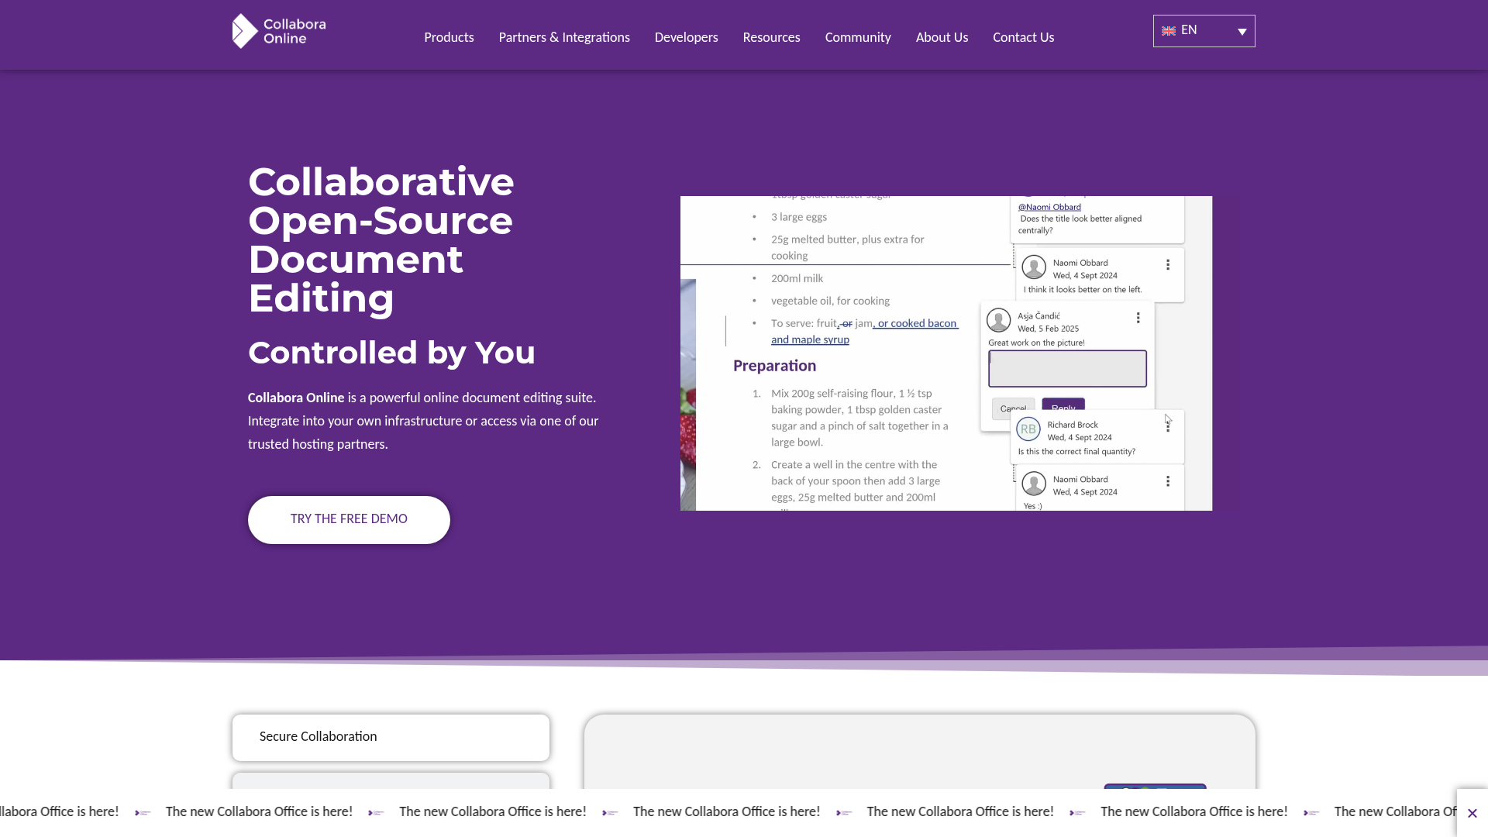Click the @Naomi Obbard mention link
1488x837 pixels.
pos(1049,206)
